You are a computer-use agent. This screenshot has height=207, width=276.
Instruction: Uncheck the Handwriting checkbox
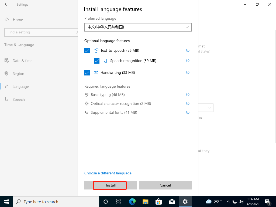pyautogui.click(x=87, y=73)
